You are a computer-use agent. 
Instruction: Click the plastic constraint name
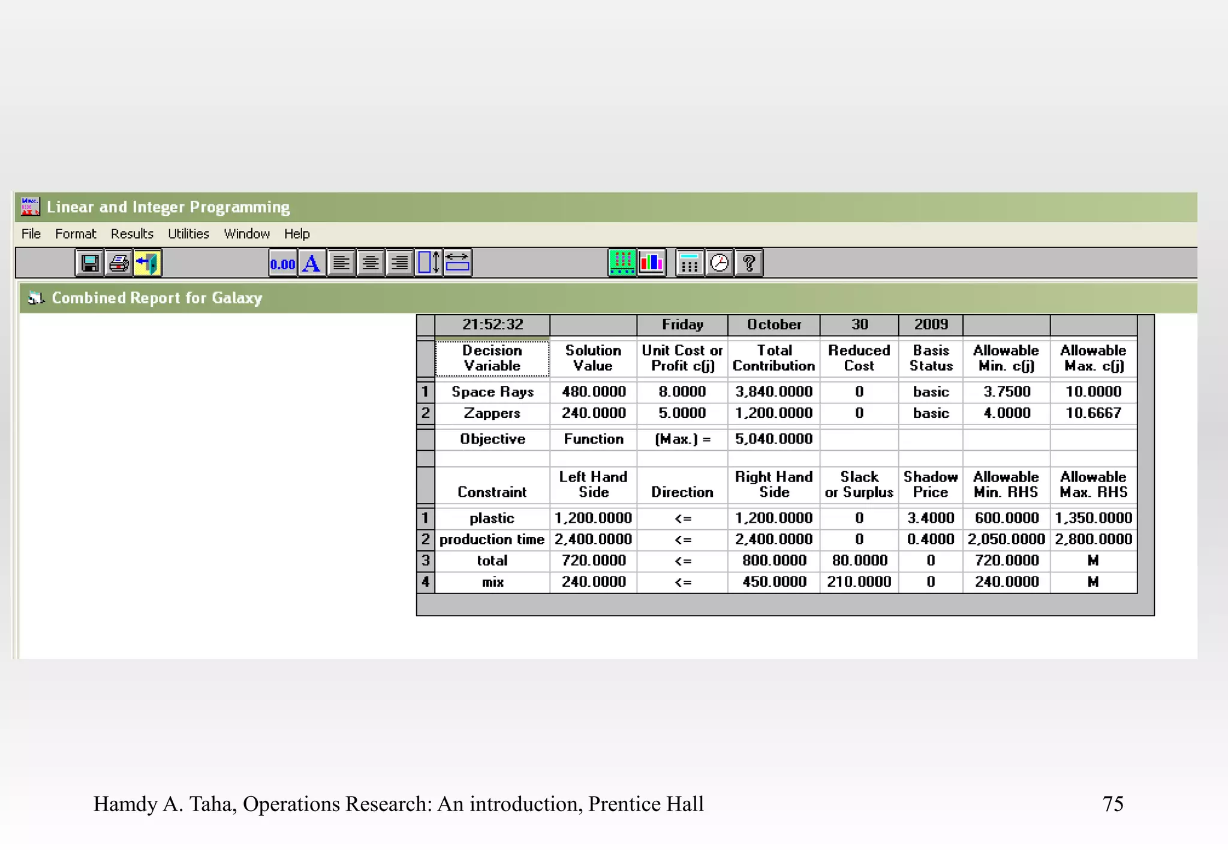click(492, 519)
